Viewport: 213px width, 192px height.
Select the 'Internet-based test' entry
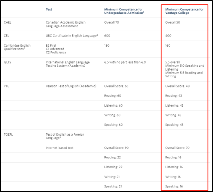(60, 148)
